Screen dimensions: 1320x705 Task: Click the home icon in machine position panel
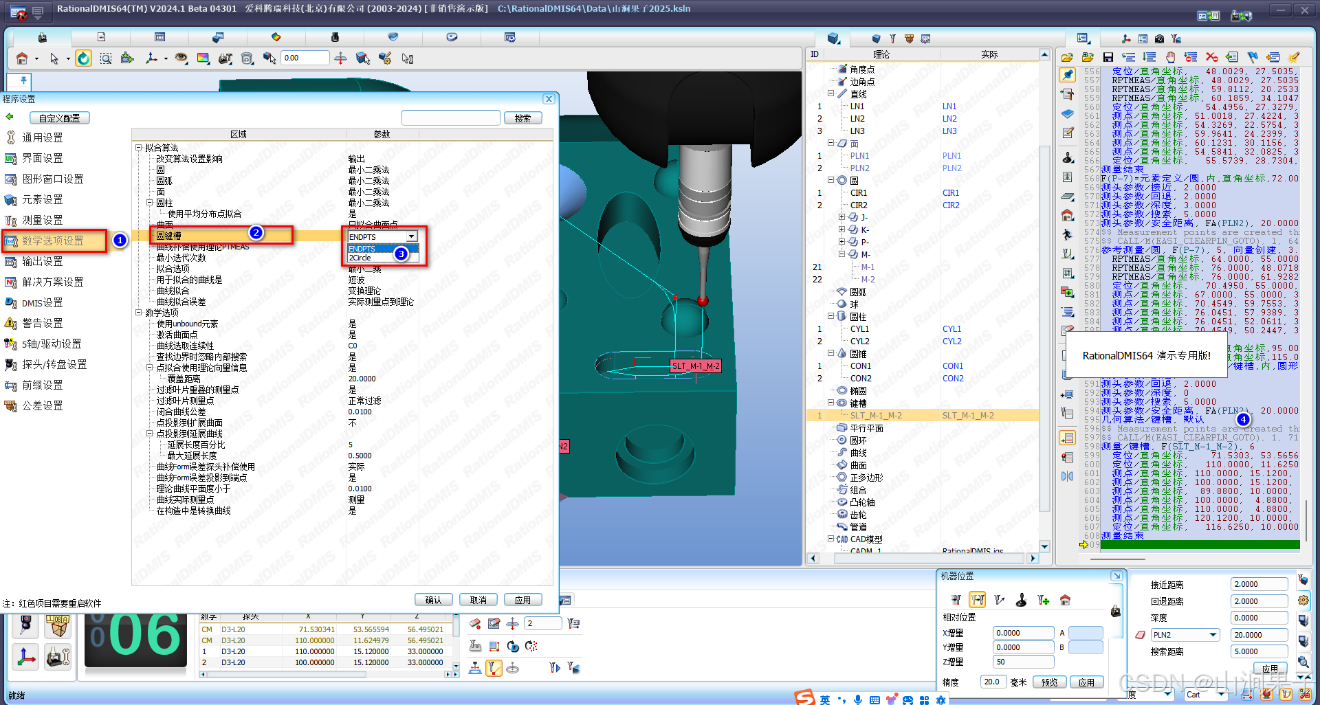(x=1065, y=600)
